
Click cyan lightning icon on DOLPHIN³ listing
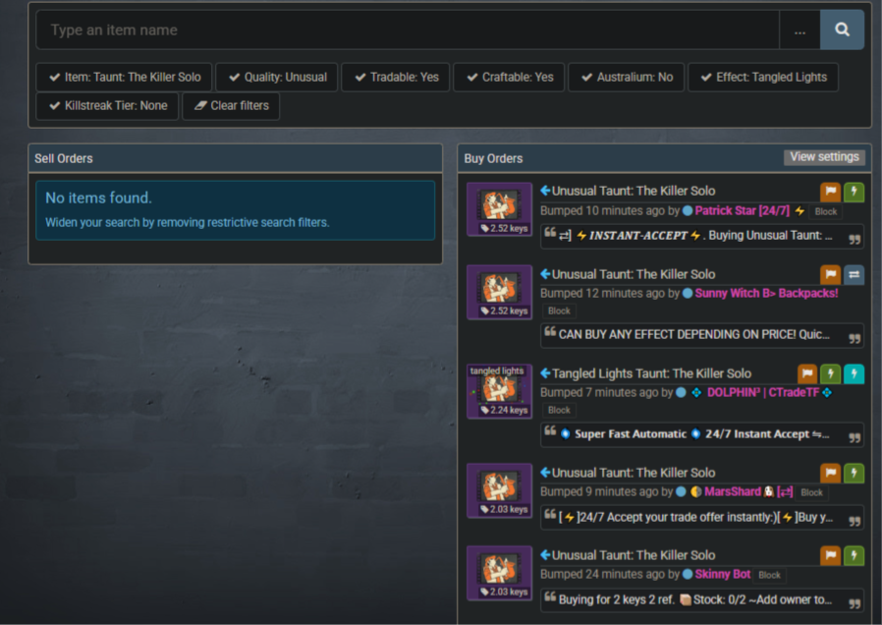tap(854, 373)
